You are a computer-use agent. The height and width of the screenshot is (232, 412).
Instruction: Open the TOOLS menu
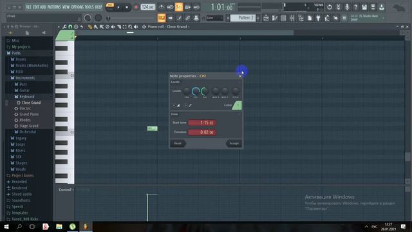click(x=89, y=7)
